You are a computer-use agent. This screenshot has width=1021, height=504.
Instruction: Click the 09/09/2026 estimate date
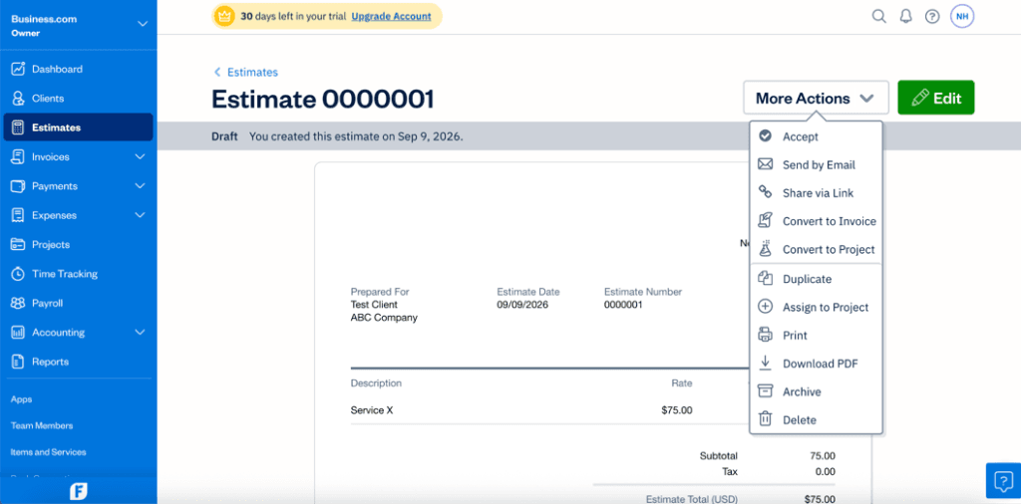[522, 305]
